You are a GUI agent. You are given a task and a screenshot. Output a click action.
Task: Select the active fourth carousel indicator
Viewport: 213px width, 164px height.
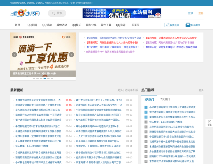click(x=45, y=78)
